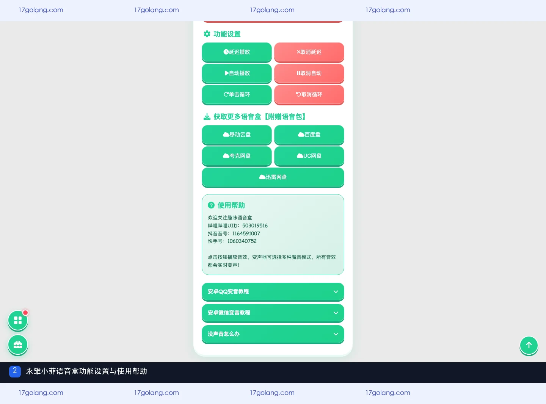Click the 取消延迟 cancel delay button
This screenshot has height=404, width=546.
point(309,52)
